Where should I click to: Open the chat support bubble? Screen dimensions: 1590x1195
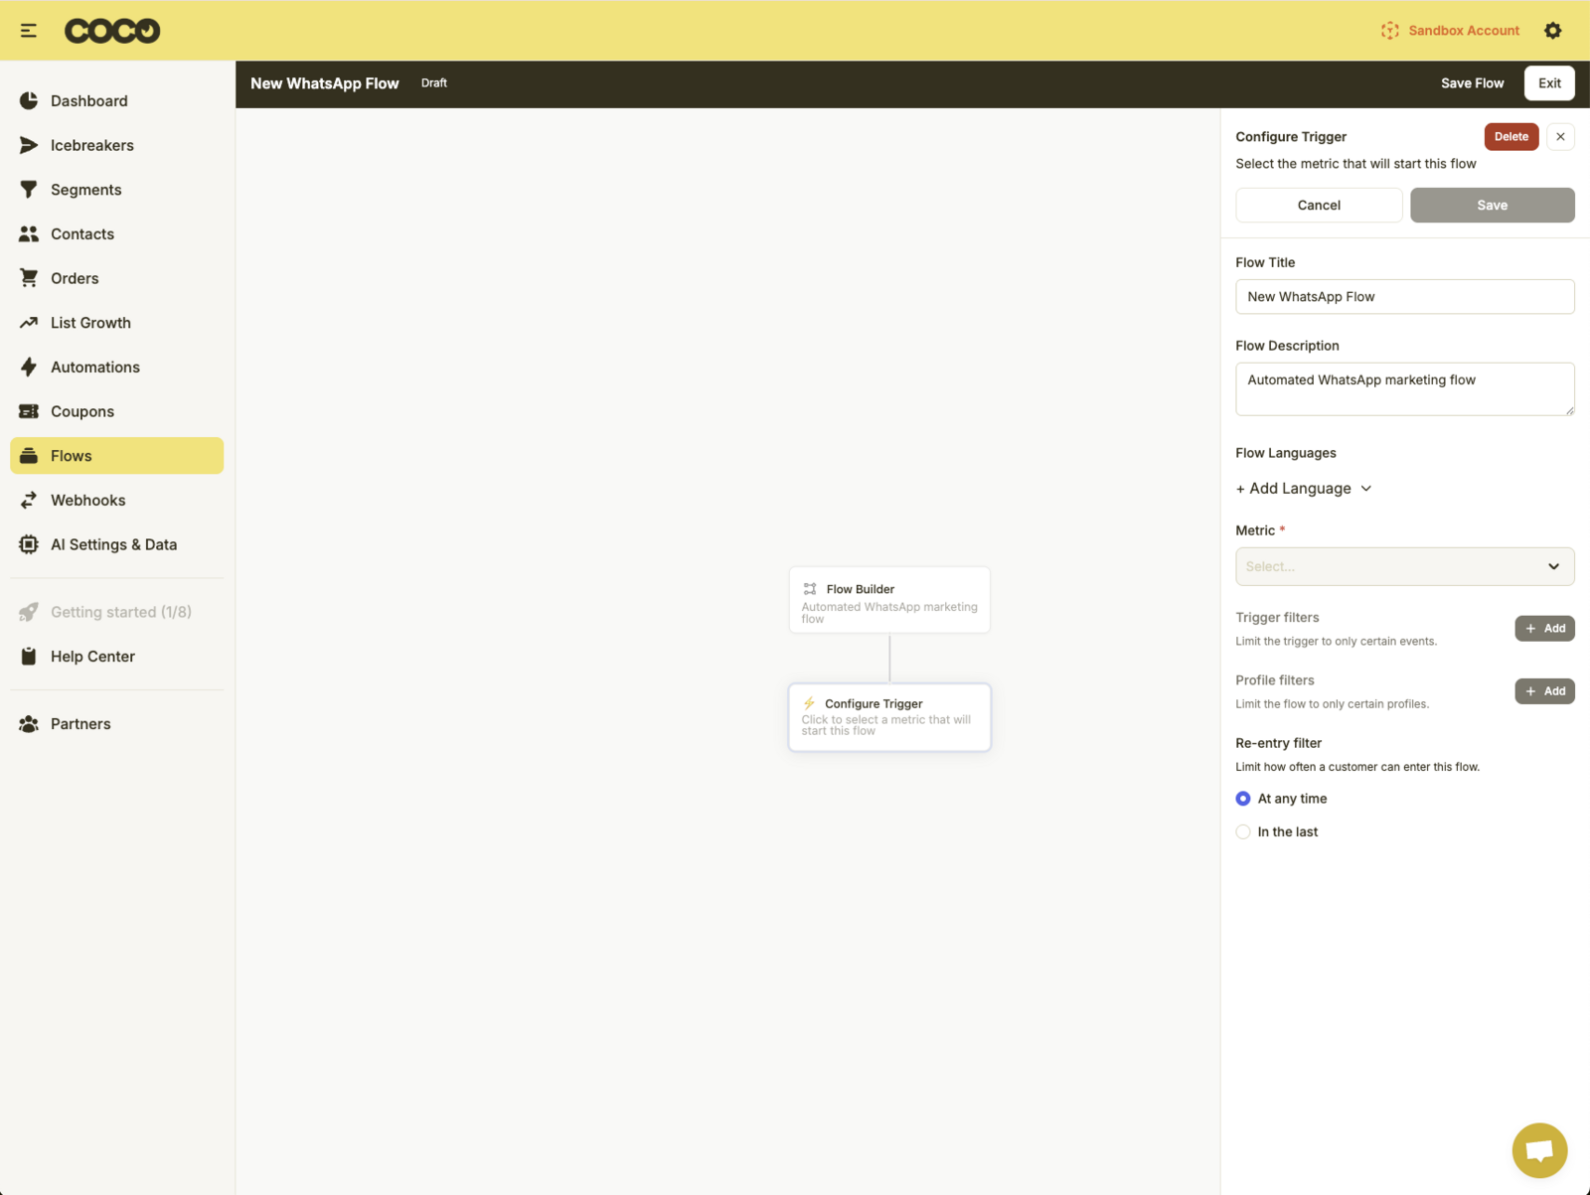point(1539,1150)
